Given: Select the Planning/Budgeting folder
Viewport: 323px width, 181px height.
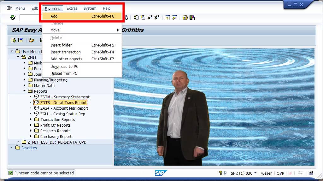Looking at the screenshot, I should coord(51,80).
